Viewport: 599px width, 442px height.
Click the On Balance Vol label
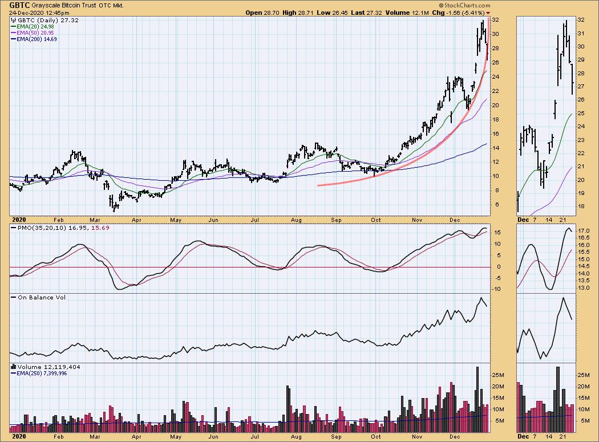click(42, 297)
